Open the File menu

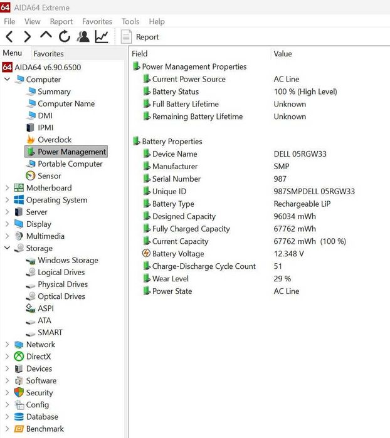click(x=9, y=21)
